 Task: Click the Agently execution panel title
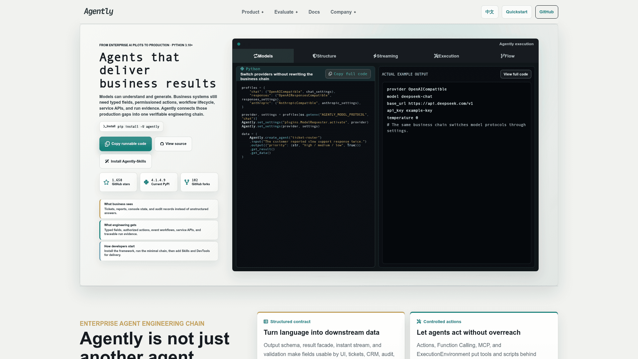point(516,44)
